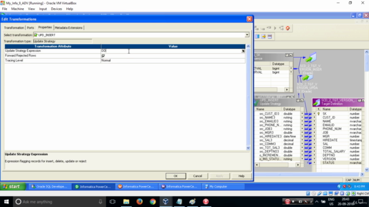Select the o_INS_STATU port row

pyautogui.click(x=279, y=159)
